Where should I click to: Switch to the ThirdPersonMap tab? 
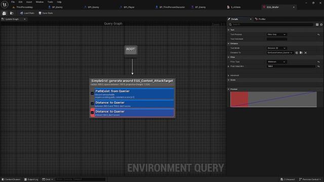24,7
